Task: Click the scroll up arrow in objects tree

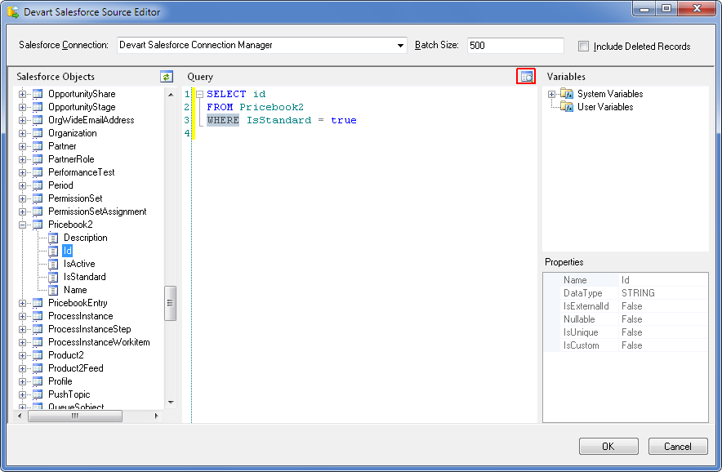Action: point(171,95)
